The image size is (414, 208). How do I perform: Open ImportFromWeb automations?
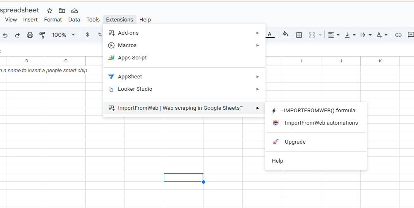(321, 123)
